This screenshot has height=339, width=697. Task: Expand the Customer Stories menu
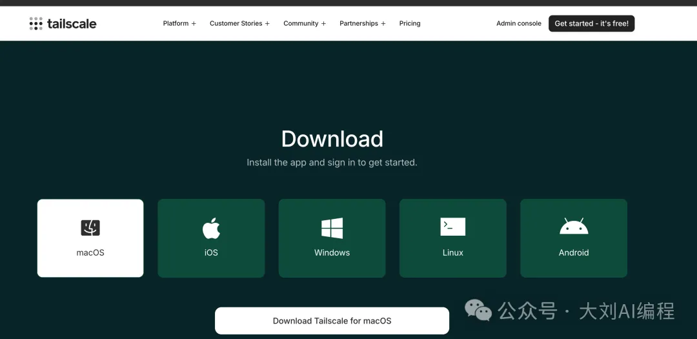[x=236, y=23]
